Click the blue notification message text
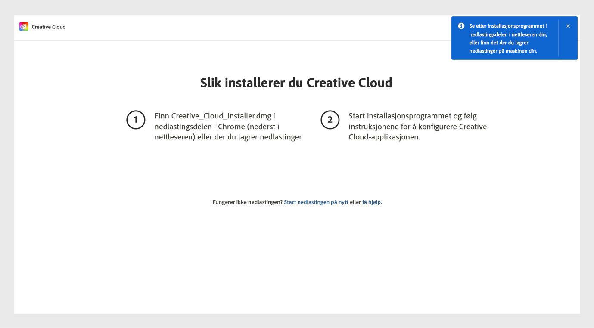 click(x=507, y=38)
